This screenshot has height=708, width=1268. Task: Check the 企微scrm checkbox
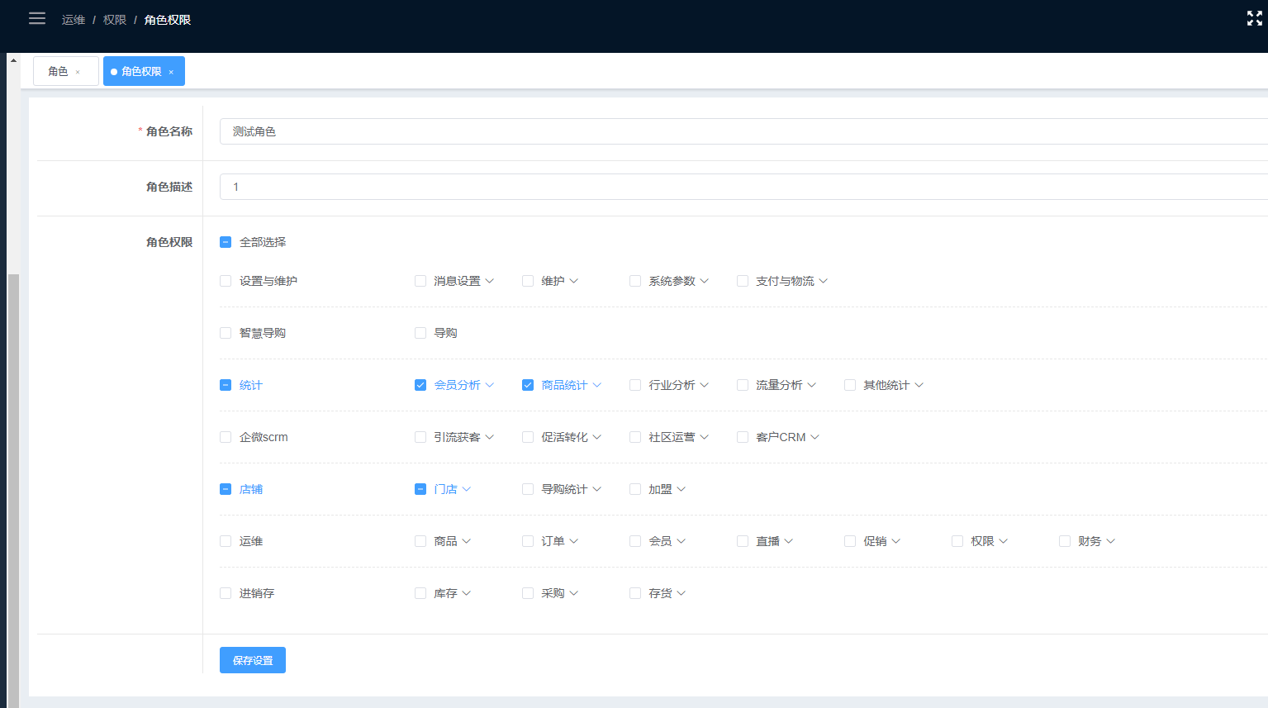[226, 437]
